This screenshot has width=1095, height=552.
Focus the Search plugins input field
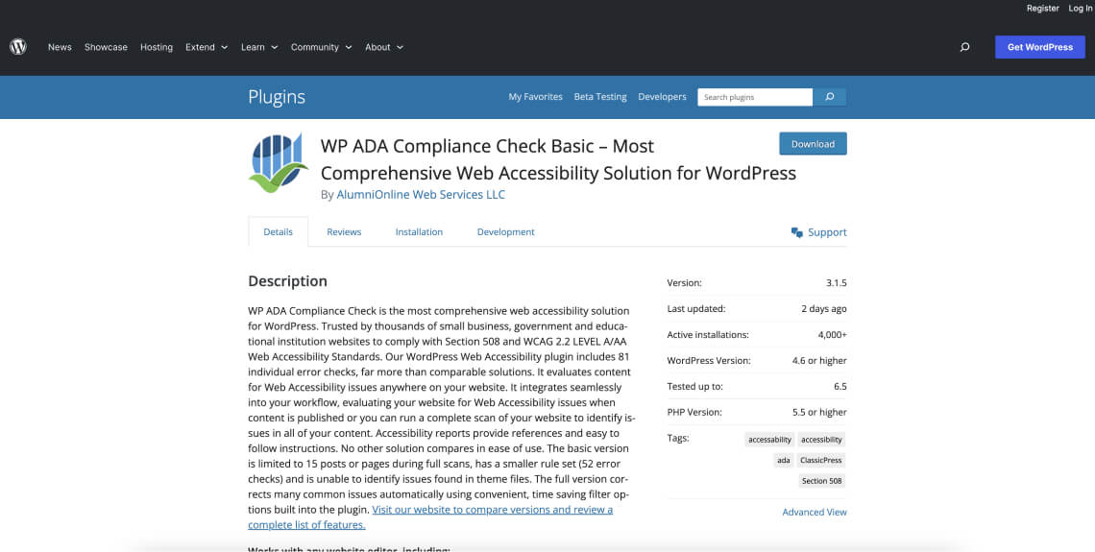pyautogui.click(x=755, y=97)
